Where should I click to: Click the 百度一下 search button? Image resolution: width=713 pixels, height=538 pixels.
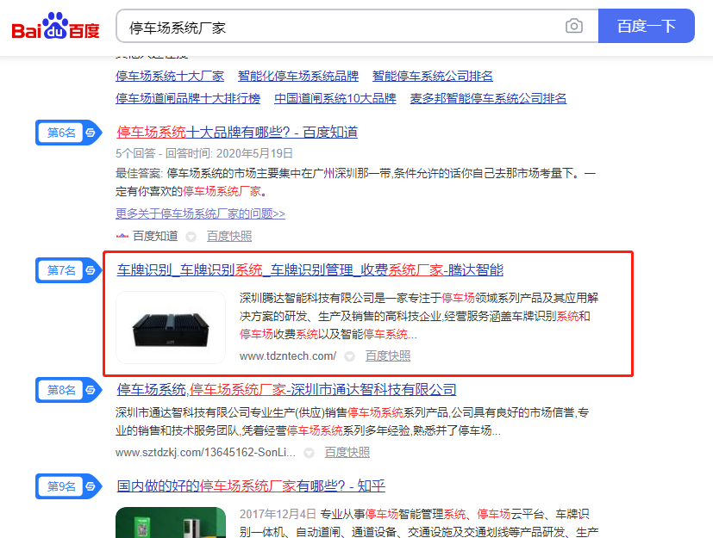click(646, 26)
